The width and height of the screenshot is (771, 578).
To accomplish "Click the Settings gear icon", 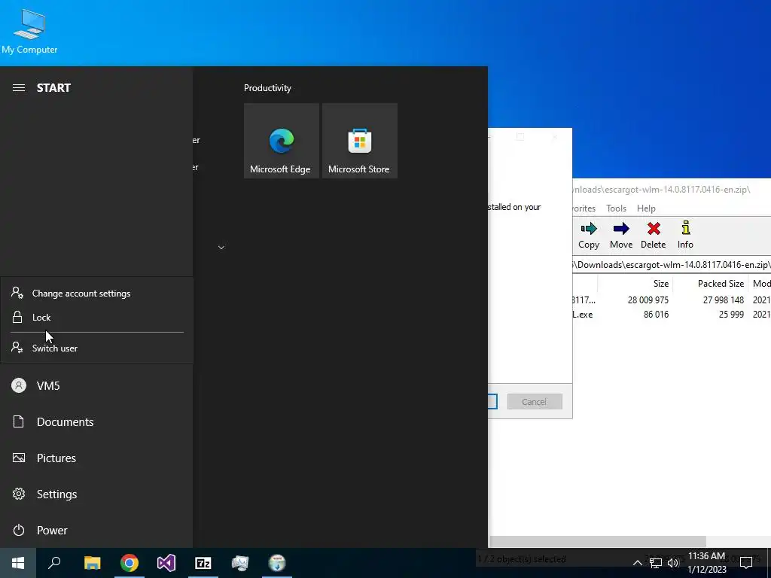I will 19,494.
